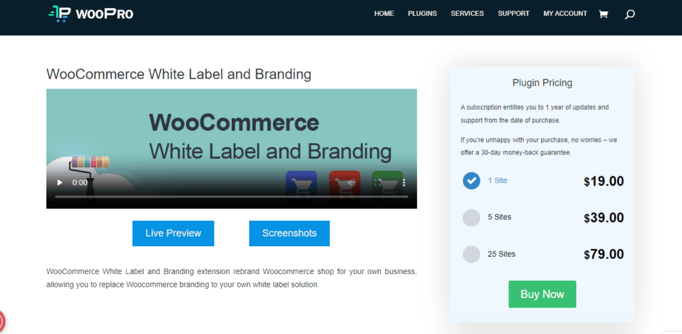Click the Live Preview button

point(173,233)
